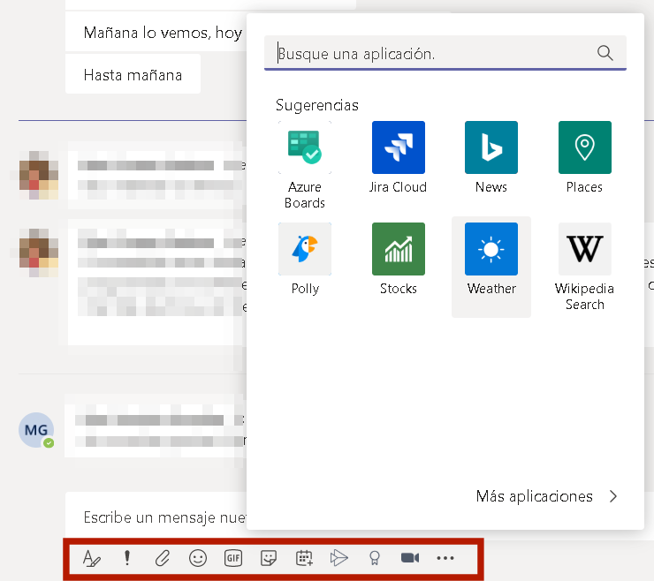Select the 'Hasta mañana' message
The image size is (654, 581).
(133, 74)
